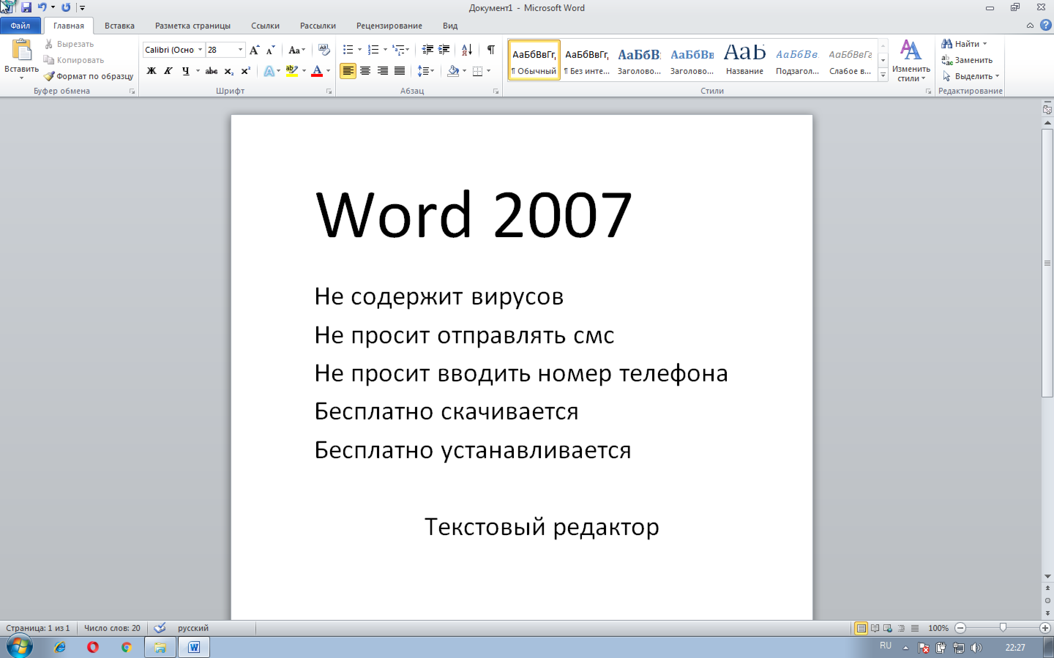1054x658 pixels.
Task: Click the Format Painter brush icon
Action: (x=49, y=76)
